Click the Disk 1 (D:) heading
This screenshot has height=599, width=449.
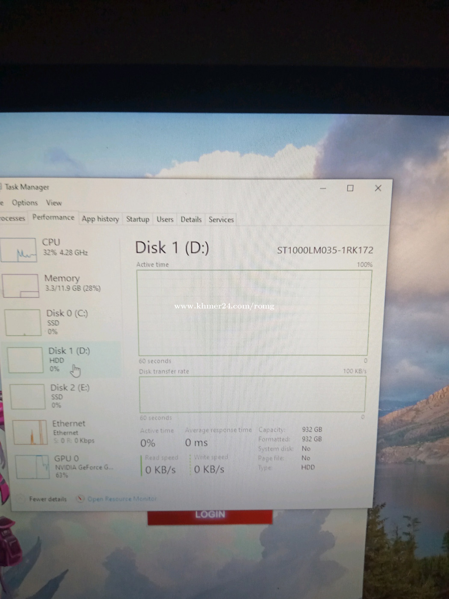[x=172, y=248]
